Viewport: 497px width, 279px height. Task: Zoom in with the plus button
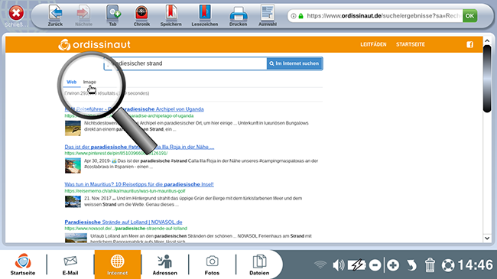point(393,265)
